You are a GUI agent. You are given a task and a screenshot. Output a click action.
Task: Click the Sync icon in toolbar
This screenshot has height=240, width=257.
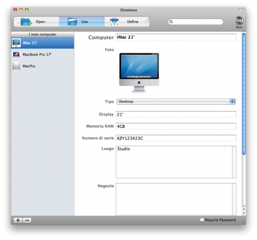click(239, 21)
